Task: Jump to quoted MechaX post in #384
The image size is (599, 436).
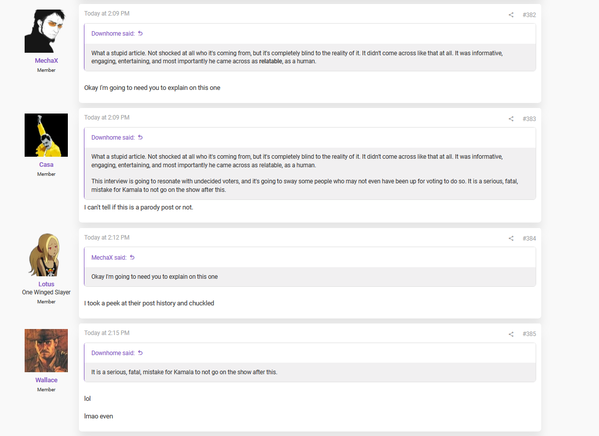Action: tap(132, 257)
